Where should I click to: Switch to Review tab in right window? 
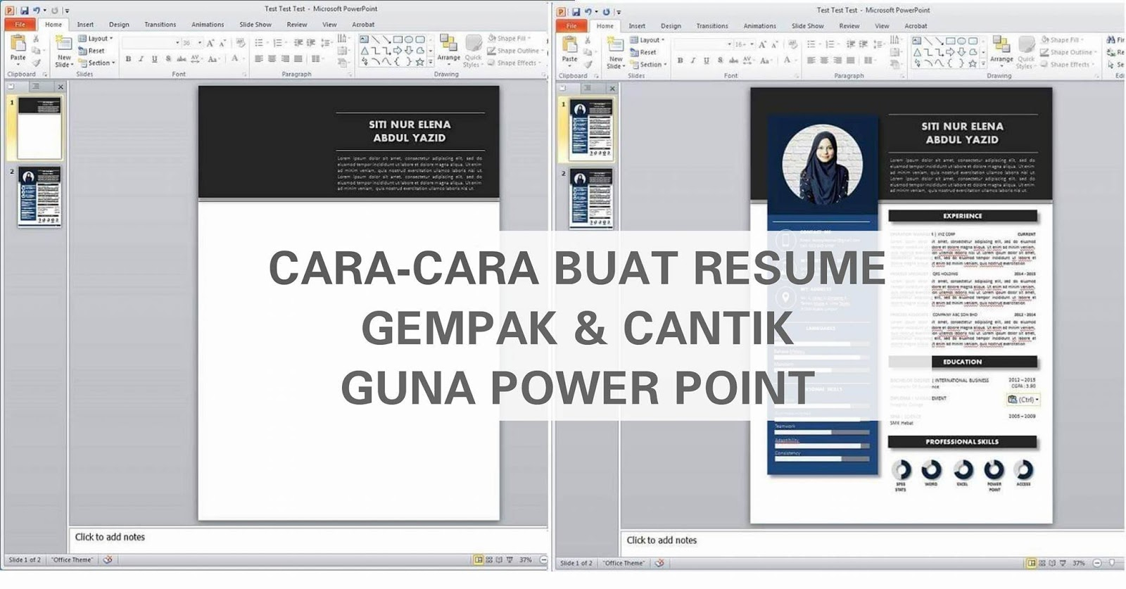[849, 26]
